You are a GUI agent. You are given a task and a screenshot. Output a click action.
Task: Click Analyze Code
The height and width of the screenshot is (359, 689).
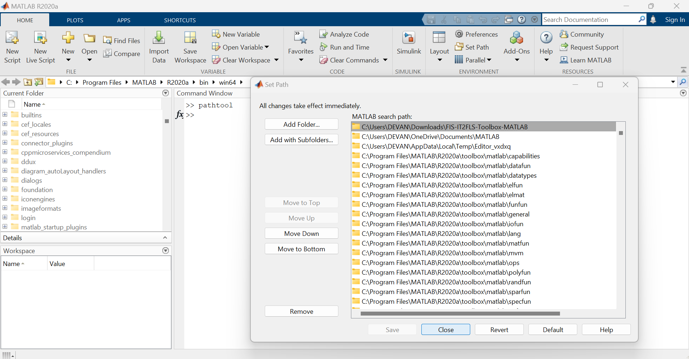344,34
